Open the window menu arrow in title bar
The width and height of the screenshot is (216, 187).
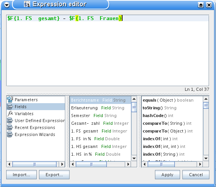(x=7, y=5)
